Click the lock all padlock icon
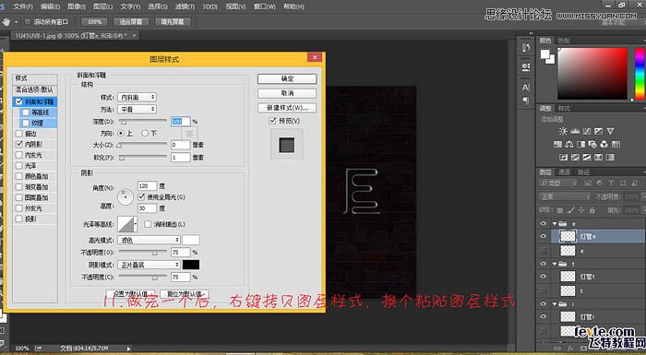646x355 pixels. [592, 210]
